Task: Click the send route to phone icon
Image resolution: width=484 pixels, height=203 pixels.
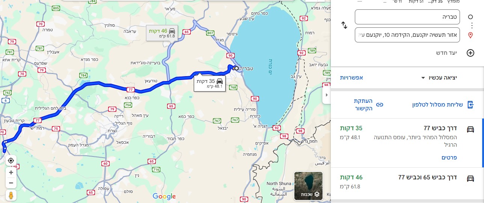Action: [x=470, y=105]
